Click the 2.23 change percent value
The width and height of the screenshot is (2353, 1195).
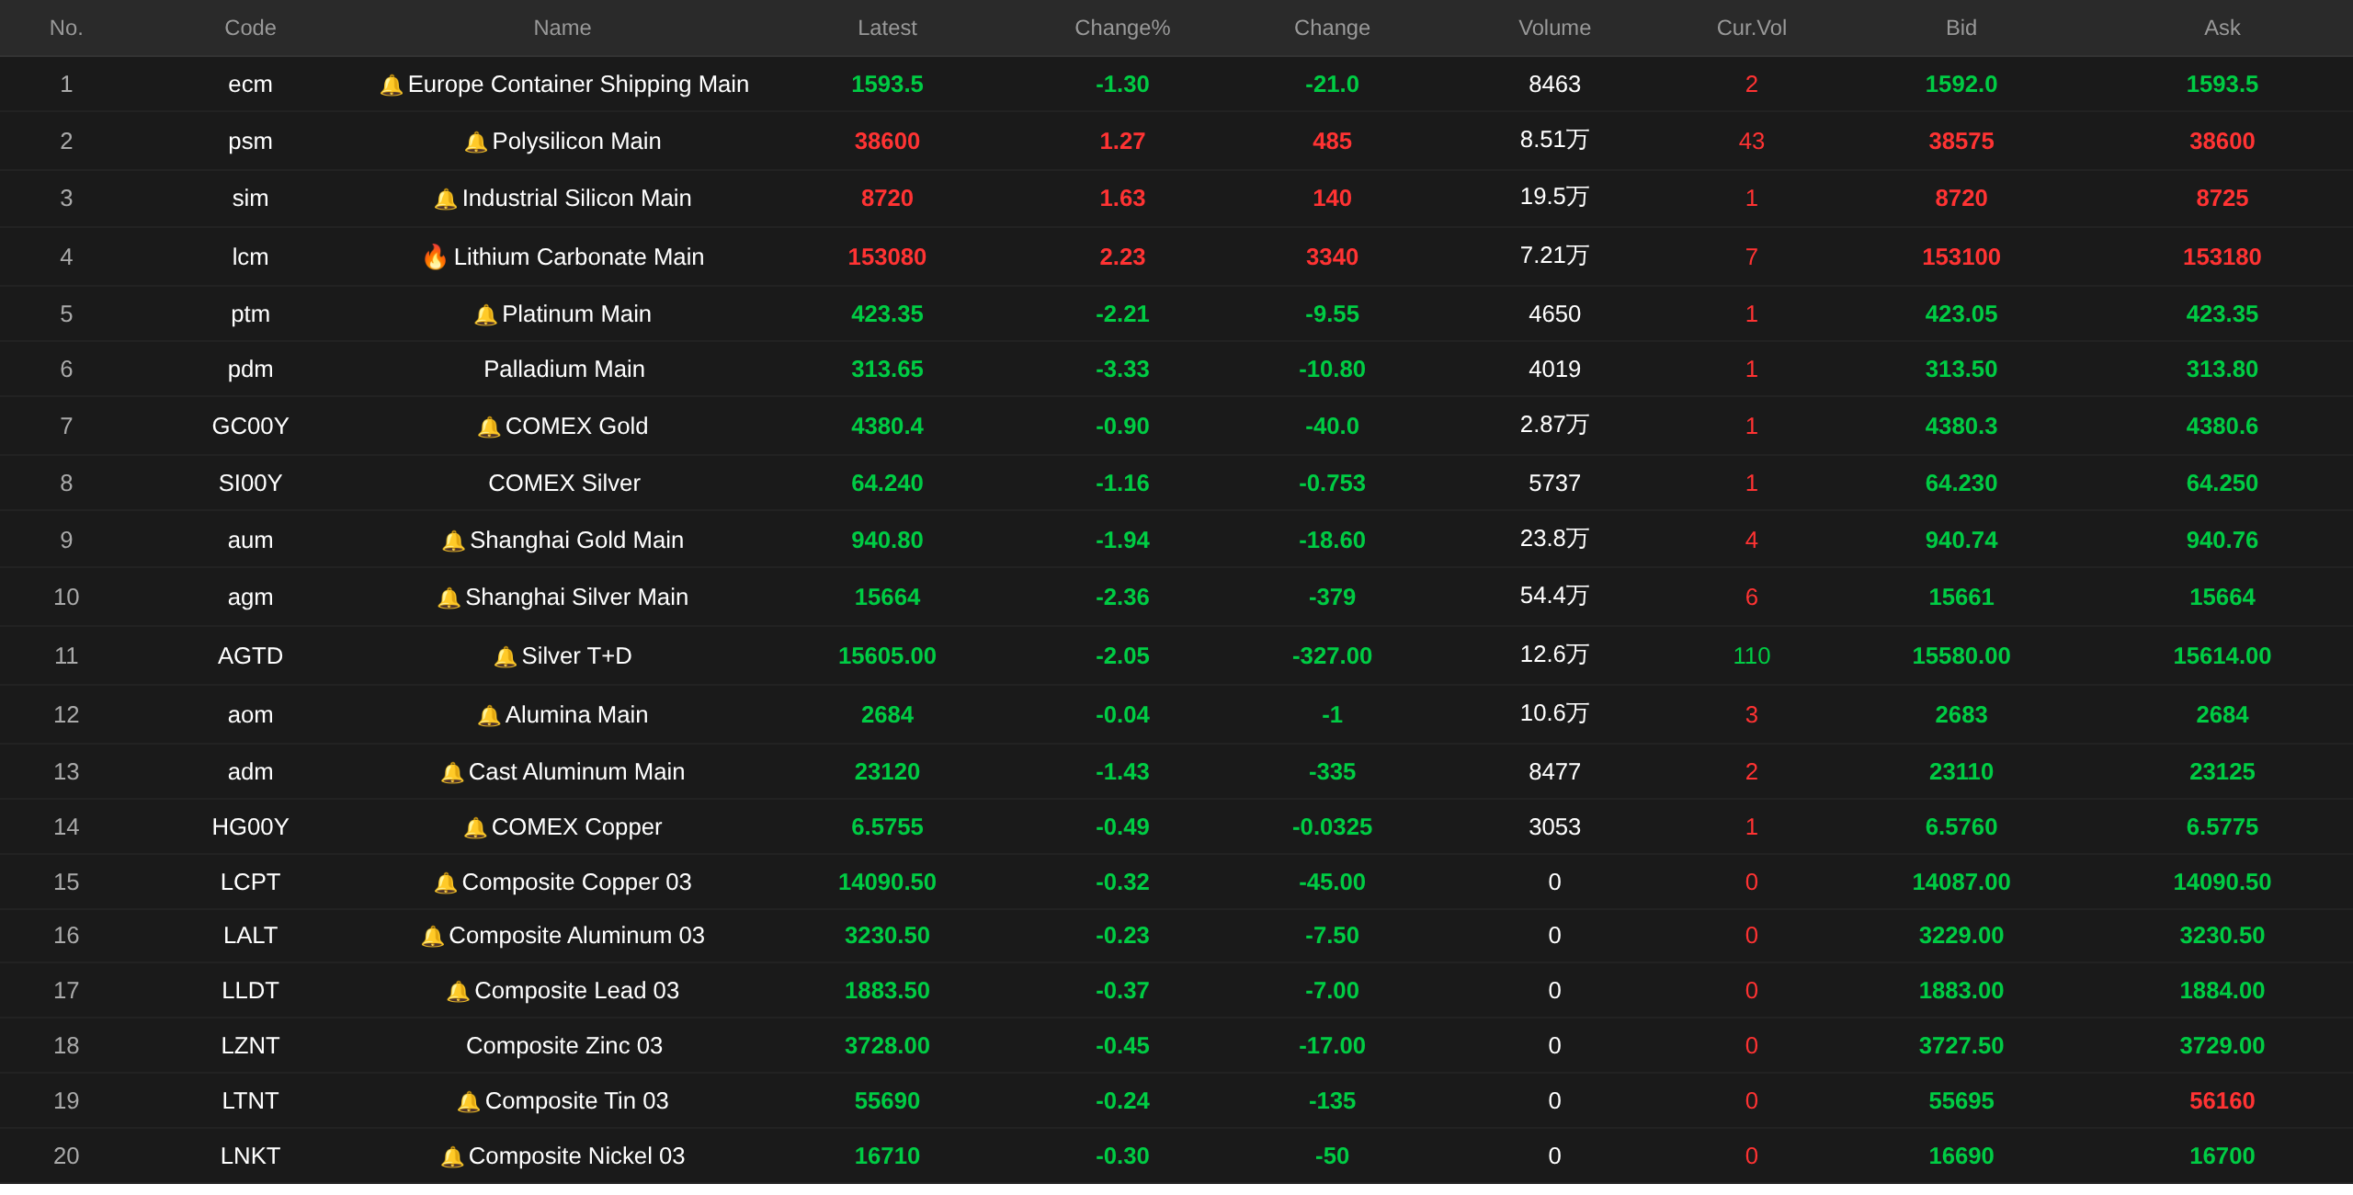(x=1122, y=256)
